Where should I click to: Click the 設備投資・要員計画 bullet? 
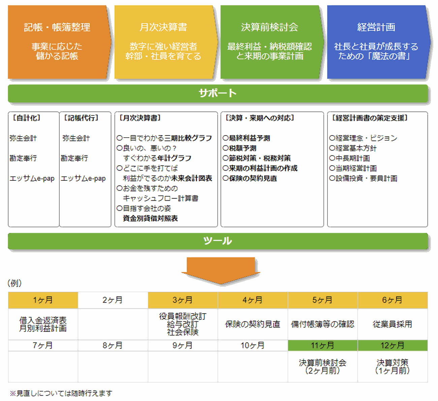point(363,178)
